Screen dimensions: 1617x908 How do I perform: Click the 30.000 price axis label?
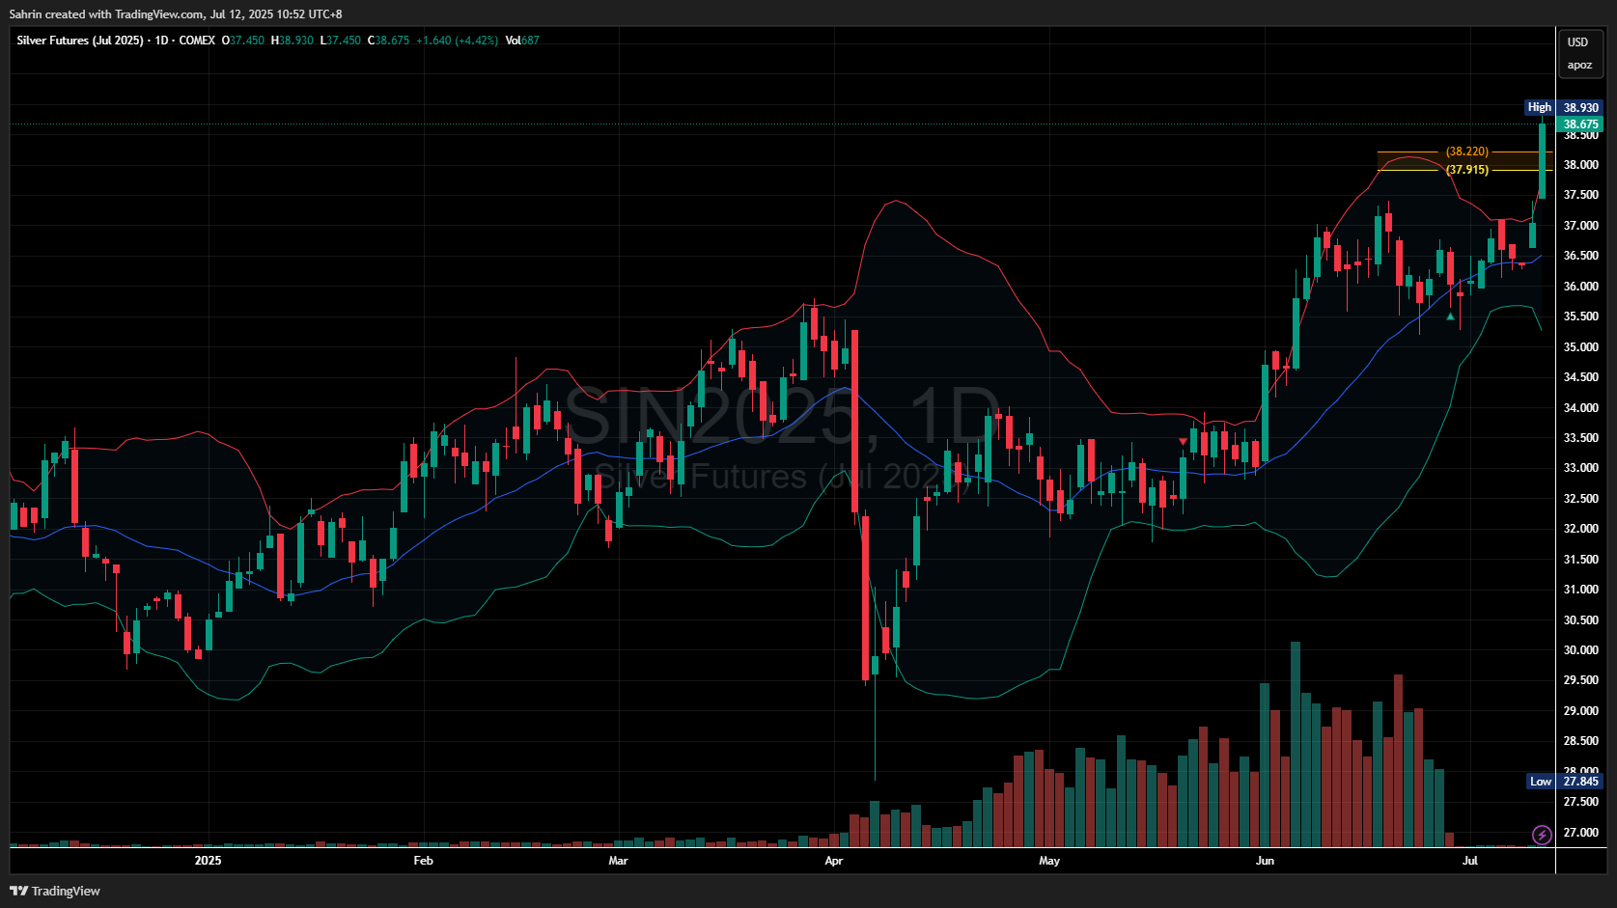1580,650
